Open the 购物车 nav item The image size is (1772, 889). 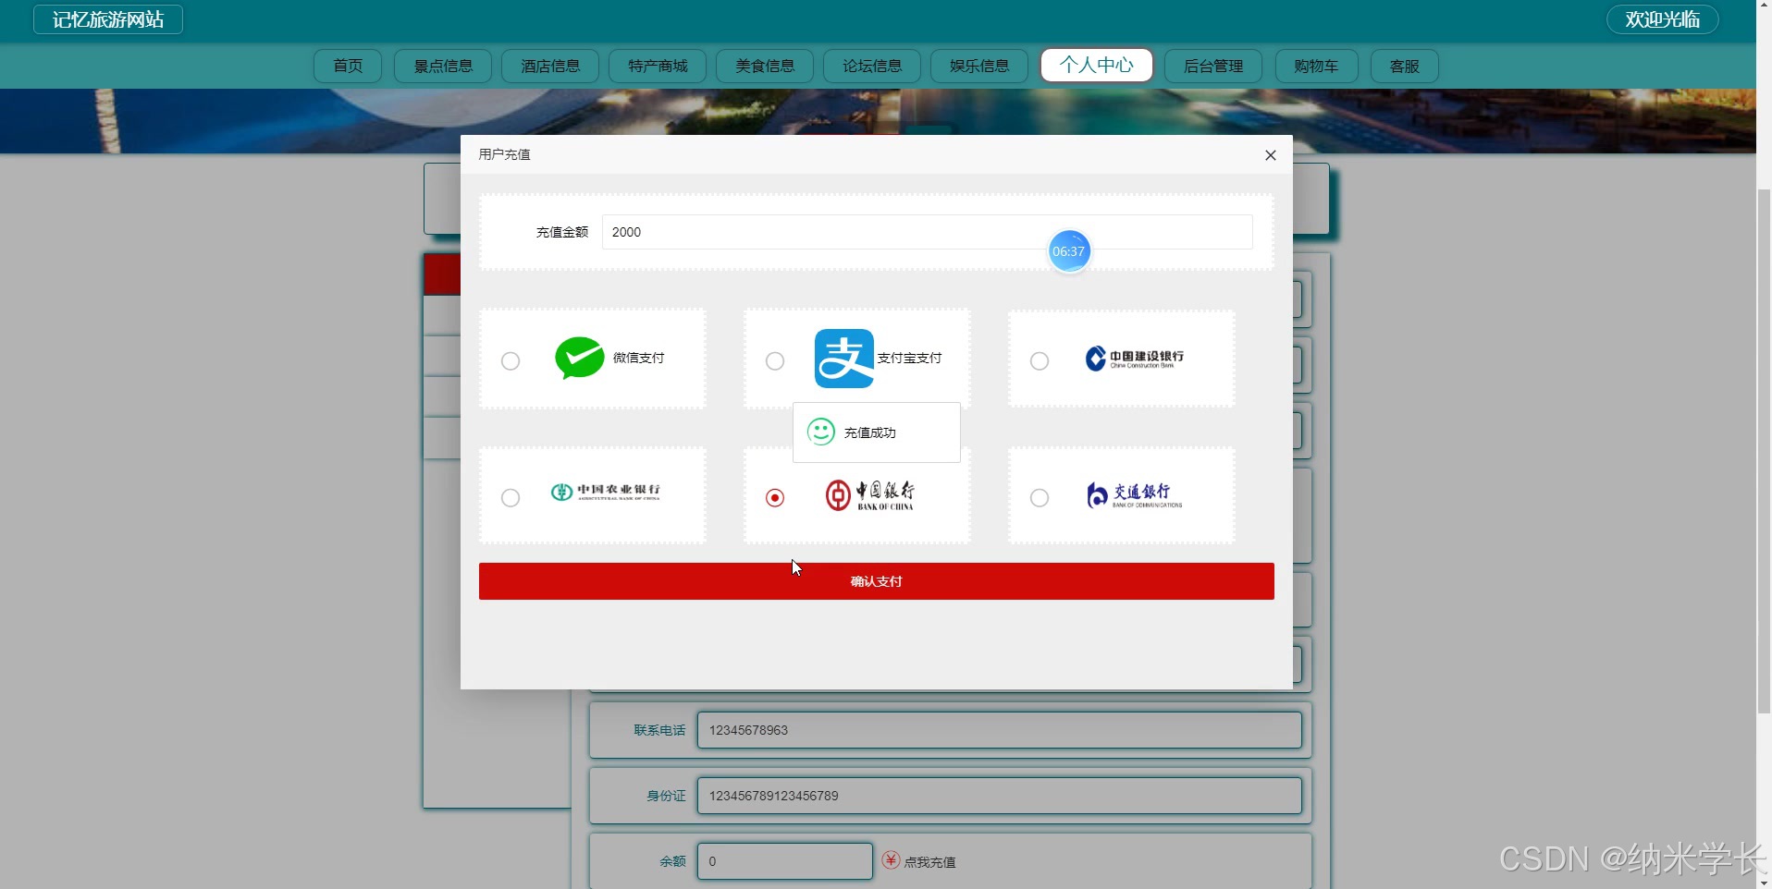[x=1316, y=66]
